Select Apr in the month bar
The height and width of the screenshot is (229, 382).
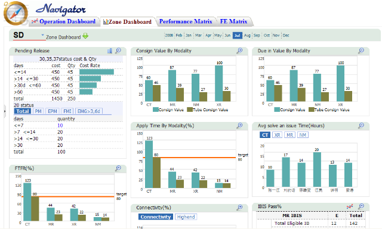(x=208, y=36)
